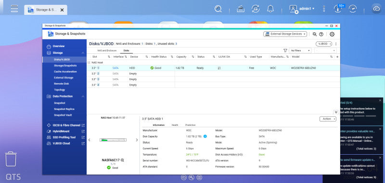The image size is (385, 183).
Task: Open the Action dropdown for HDD 1
Action: (328, 119)
